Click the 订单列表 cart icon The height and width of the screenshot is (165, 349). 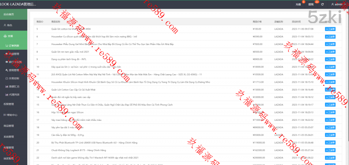point(7,46)
